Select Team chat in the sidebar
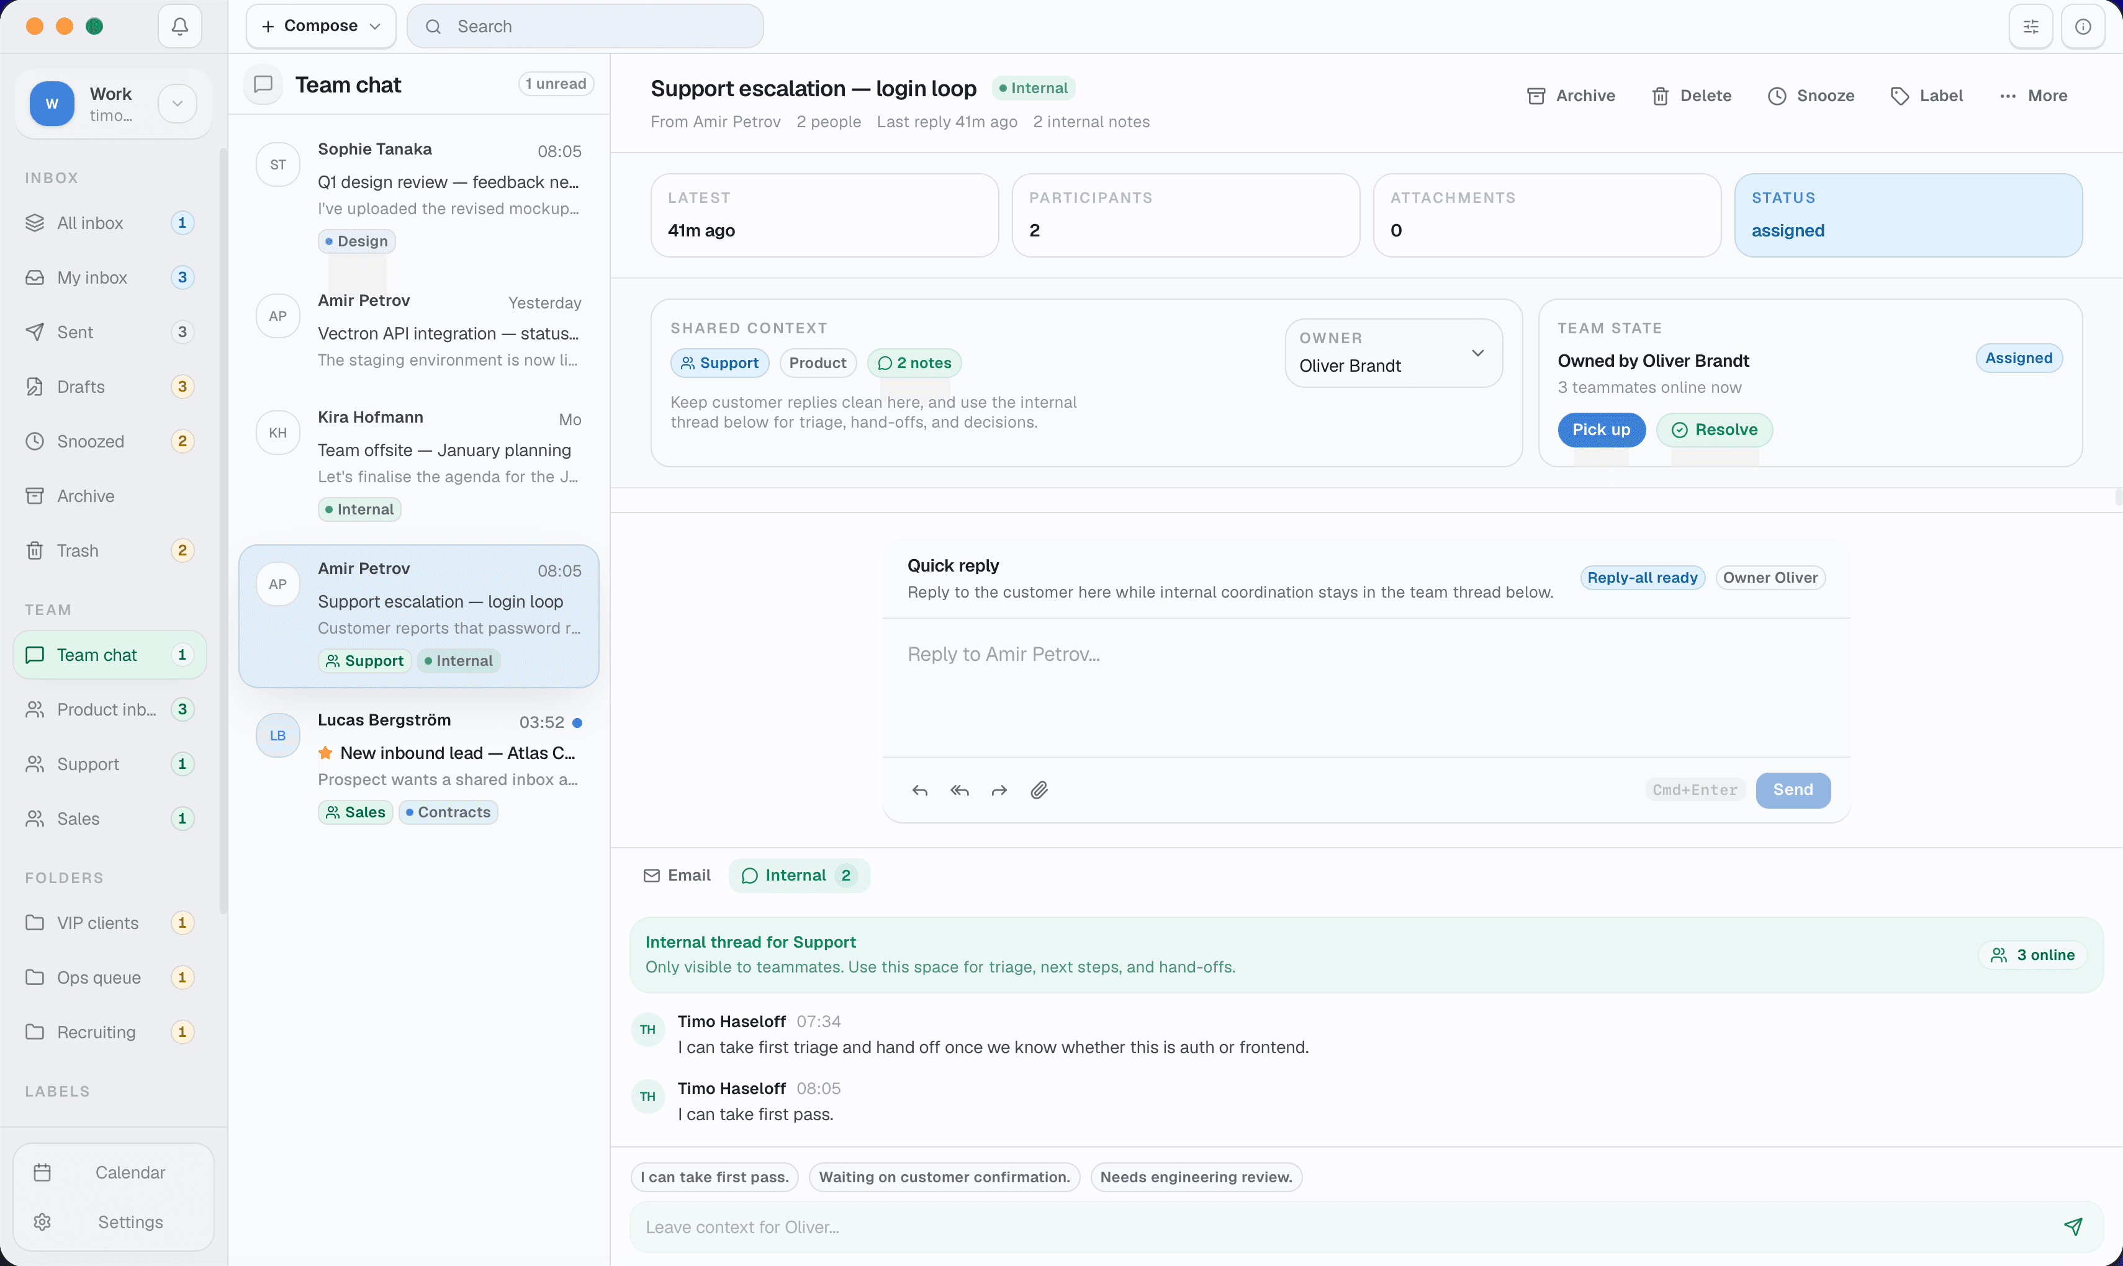 tap(110, 654)
